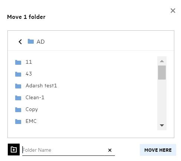The width and height of the screenshot is (181, 161).
Task: Select folder named 43
Action: [x=29, y=74]
